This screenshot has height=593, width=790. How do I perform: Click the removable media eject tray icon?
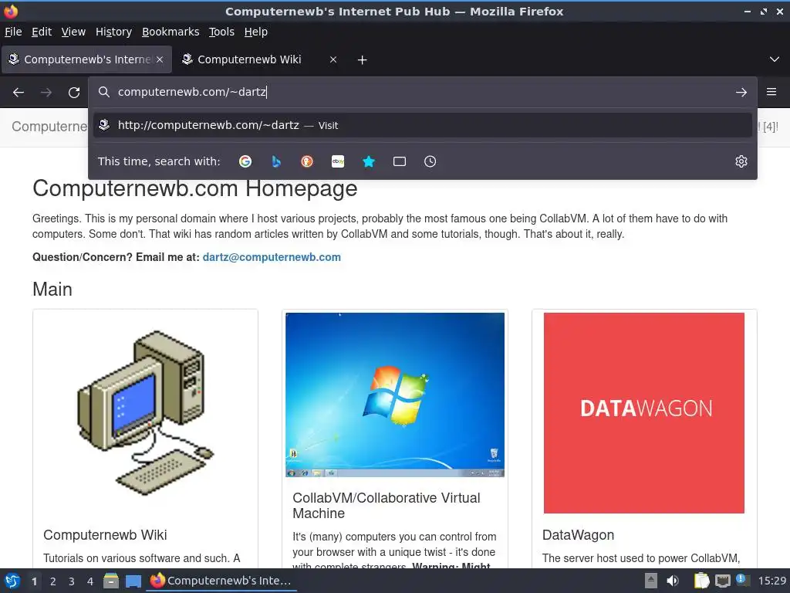651,581
